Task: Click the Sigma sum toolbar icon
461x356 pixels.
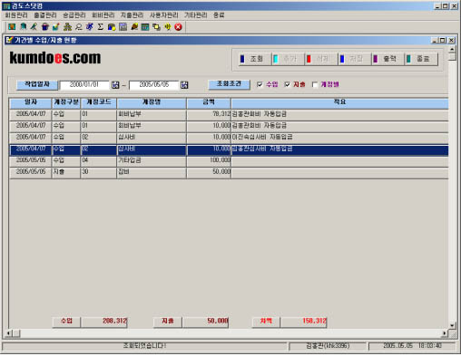Action: 101,27
